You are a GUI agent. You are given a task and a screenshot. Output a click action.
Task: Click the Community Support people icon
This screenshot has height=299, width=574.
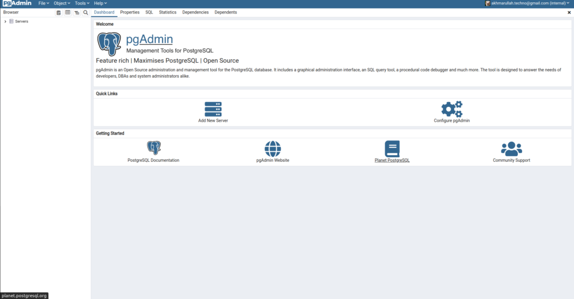click(511, 149)
